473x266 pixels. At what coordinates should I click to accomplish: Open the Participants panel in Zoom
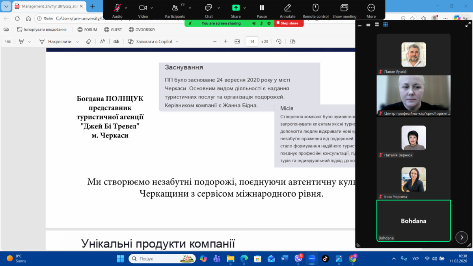tap(175, 8)
